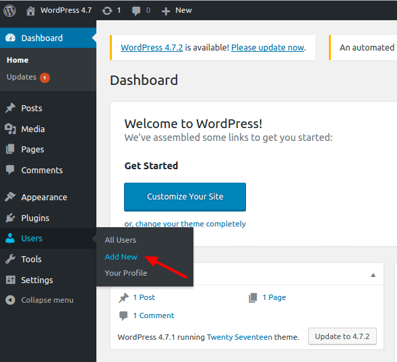Select Home under Dashboard
Viewport: 397px width, 362px height.
[18, 60]
